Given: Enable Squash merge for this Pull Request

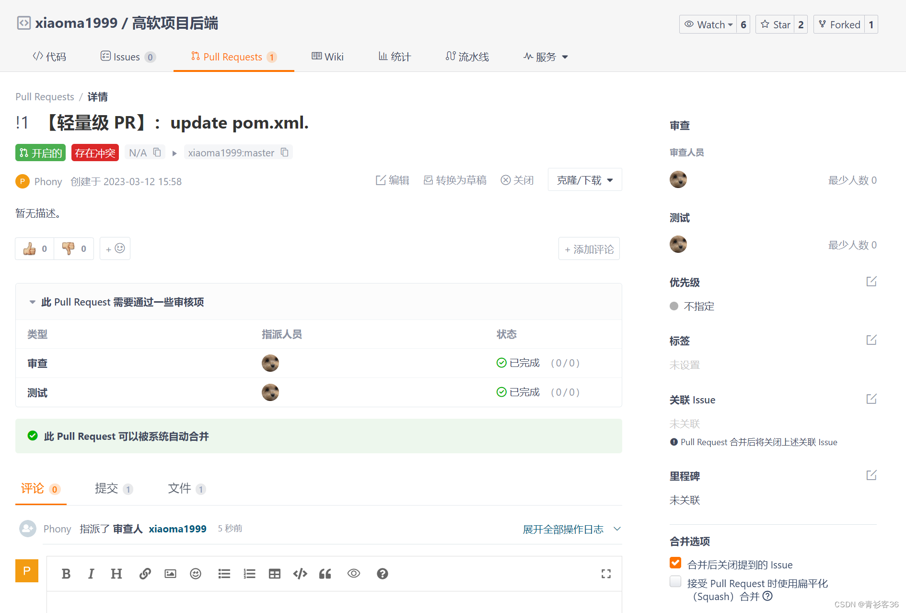Looking at the screenshot, I should (x=675, y=581).
